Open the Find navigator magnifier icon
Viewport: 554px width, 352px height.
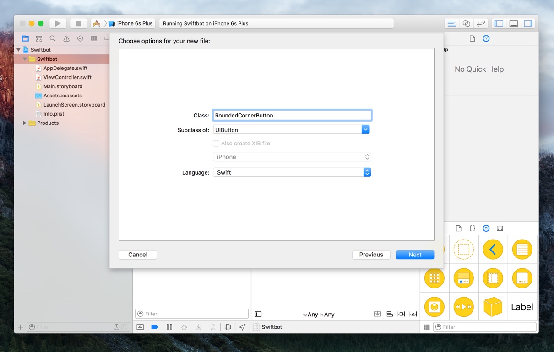click(53, 38)
